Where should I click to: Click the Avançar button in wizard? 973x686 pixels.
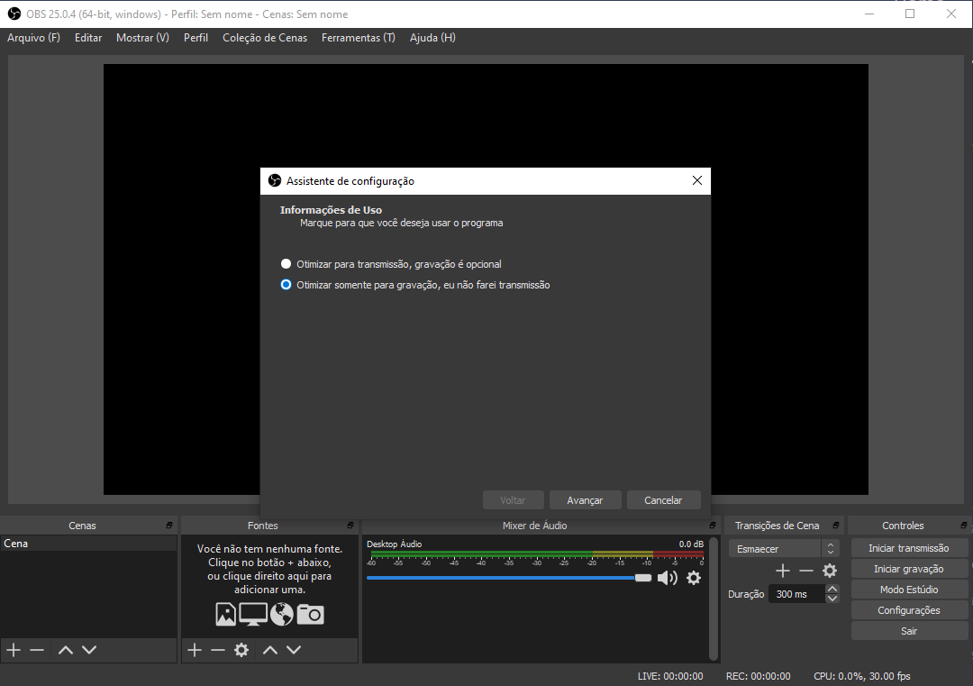[x=586, y=500]
